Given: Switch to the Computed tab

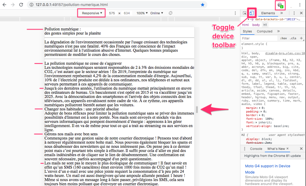Looking at the screenshot, I should [x=264, y=31].
